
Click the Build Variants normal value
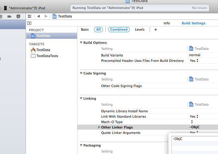195,55
